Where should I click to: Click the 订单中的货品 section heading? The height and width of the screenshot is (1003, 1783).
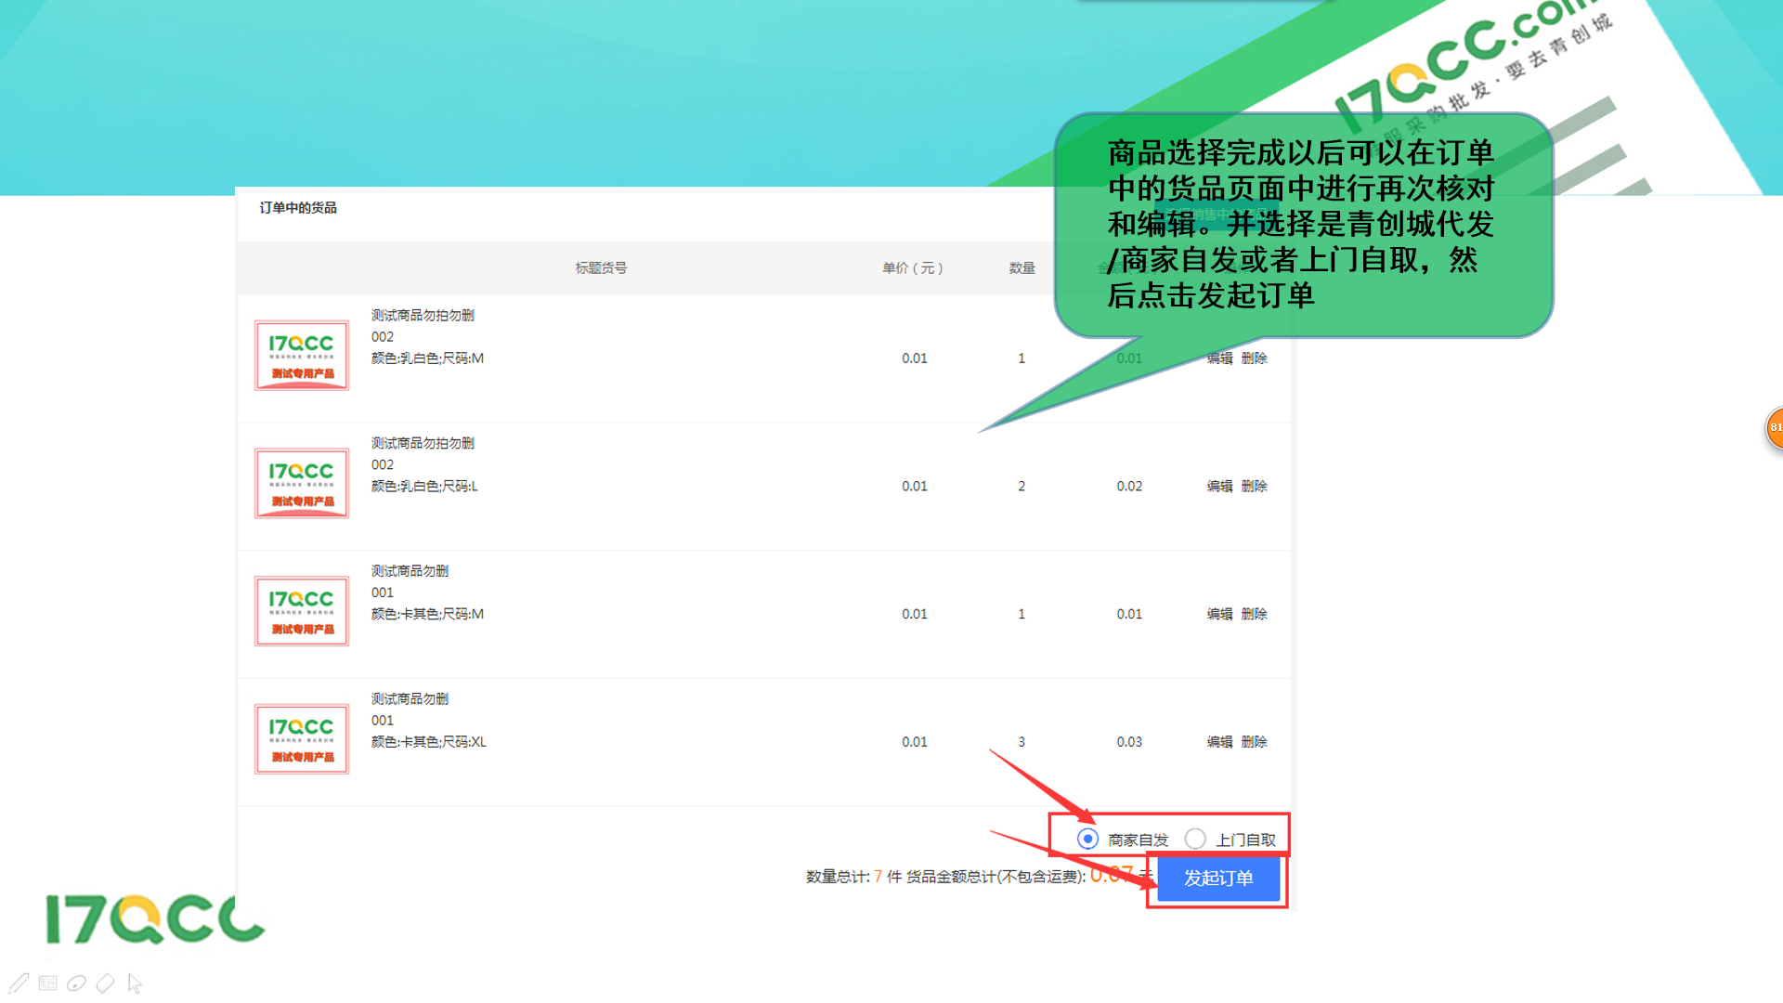pyautogui.click(x=298, y=208)
